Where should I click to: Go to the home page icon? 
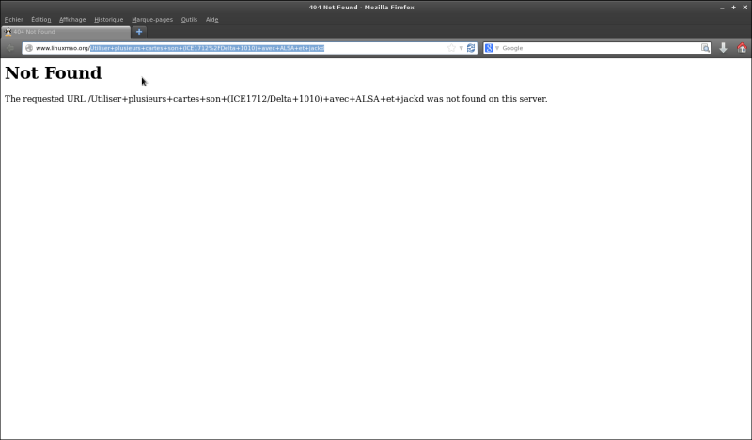tap(742, 48)
